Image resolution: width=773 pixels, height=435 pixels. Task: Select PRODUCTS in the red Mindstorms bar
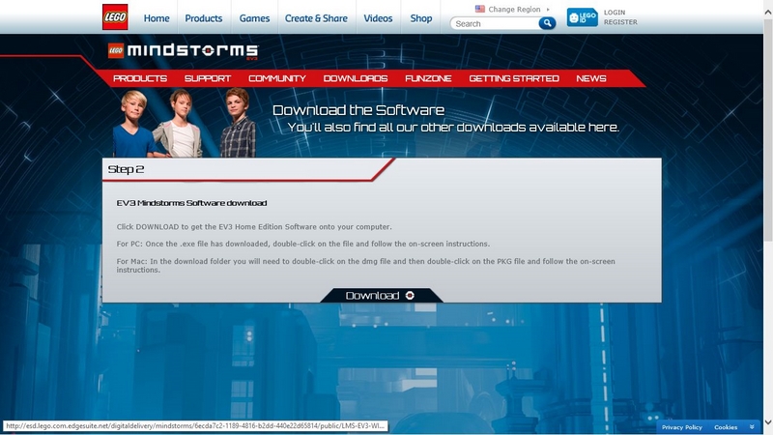tap(140, 78)
